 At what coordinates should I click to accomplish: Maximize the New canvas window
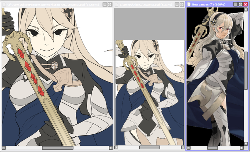[240, 4]
